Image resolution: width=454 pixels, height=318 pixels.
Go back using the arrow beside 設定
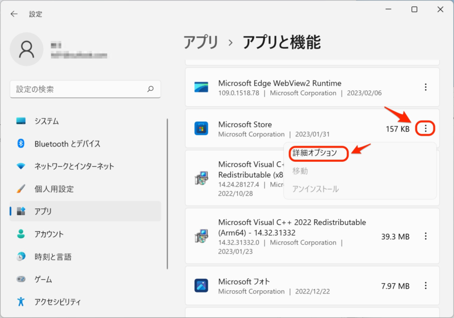(14, 14)
